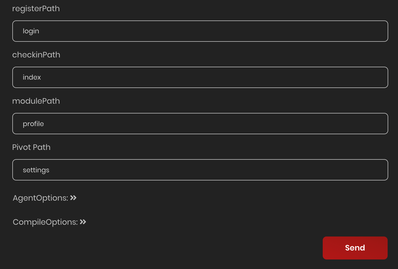Screen dimensions: 398x269
Task: Click the white Send text
Action: (355, 248)
